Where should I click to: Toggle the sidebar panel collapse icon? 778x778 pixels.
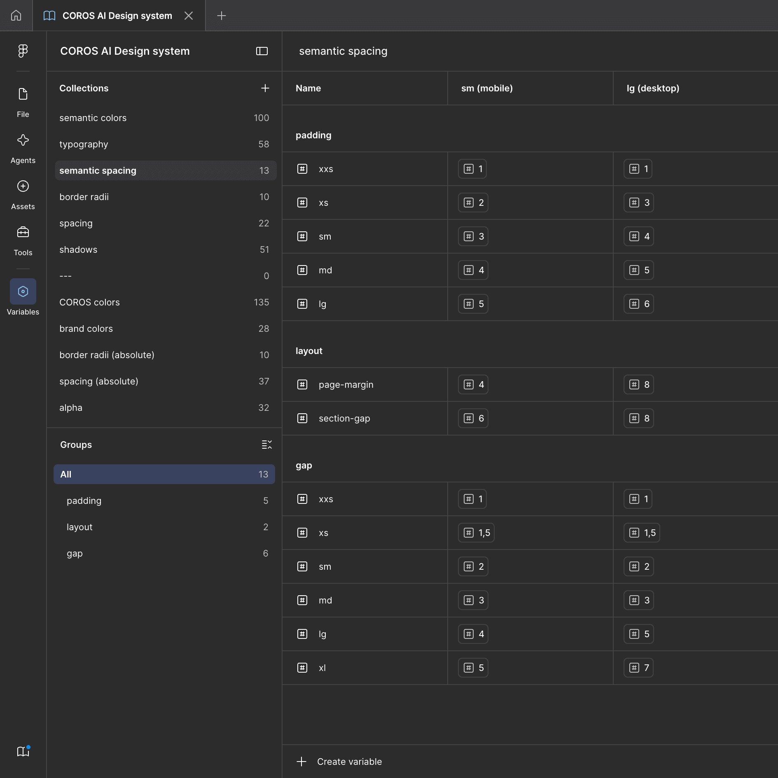(262, 51)
